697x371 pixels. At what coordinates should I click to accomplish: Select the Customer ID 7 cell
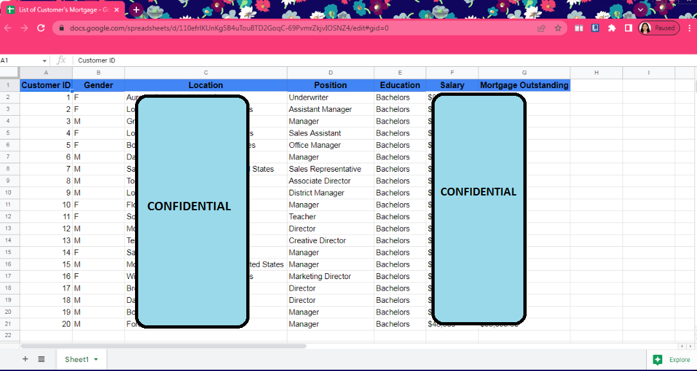coord(46,169)
